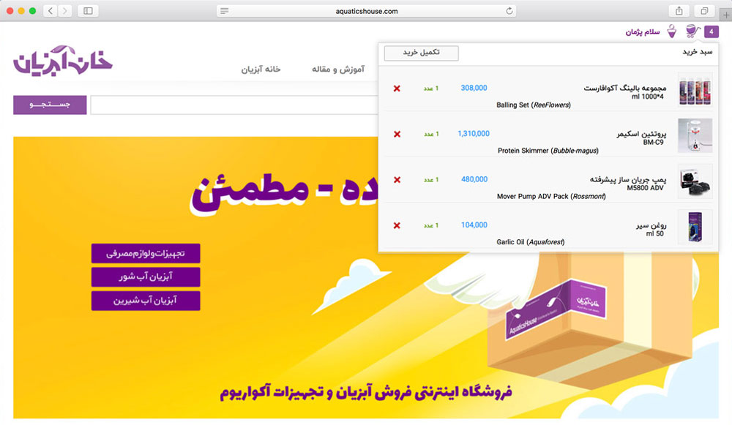732x425 pixels.
Task: Open the cart item count badge showing 4
Action: click(712, 31)
